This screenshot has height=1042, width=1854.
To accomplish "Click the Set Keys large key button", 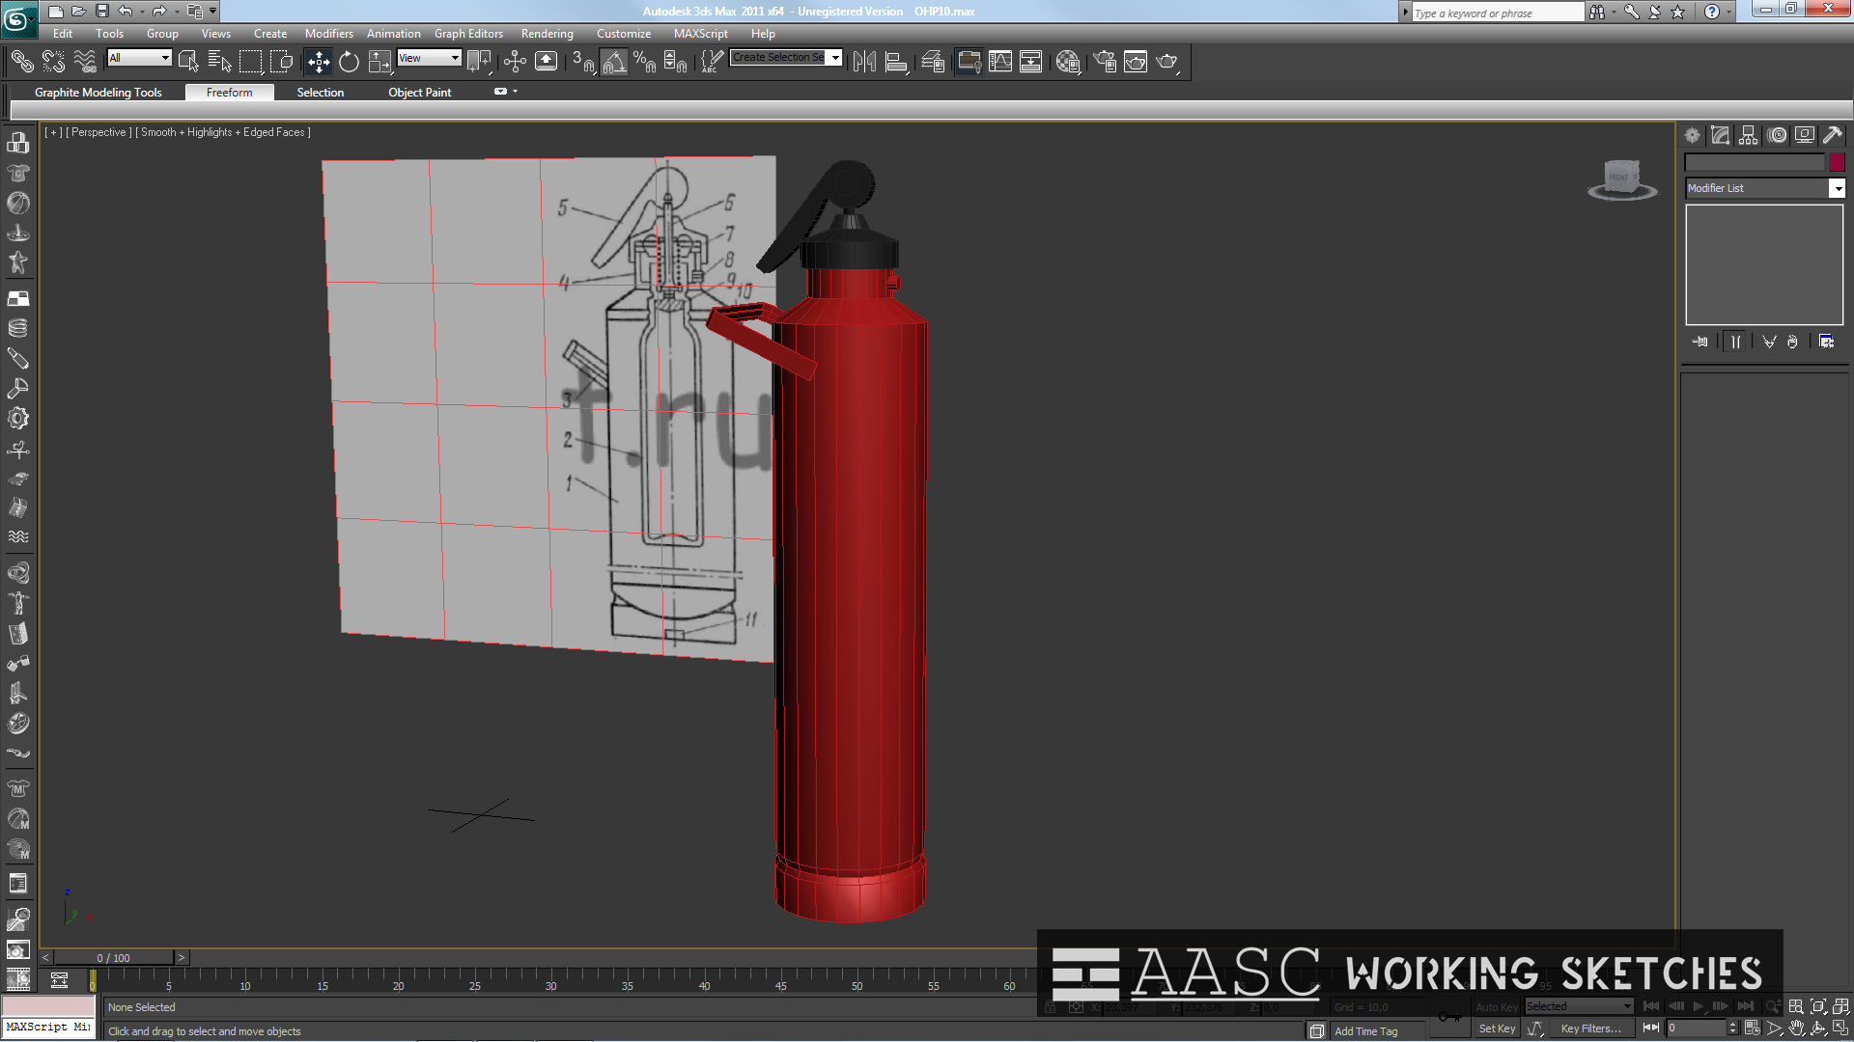I will coord(1449,1017).
